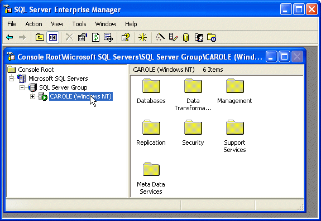Expand the CAROLE (Windows NT) server node
This screenshot has height=221, width=321.
[x=32, y=96]
